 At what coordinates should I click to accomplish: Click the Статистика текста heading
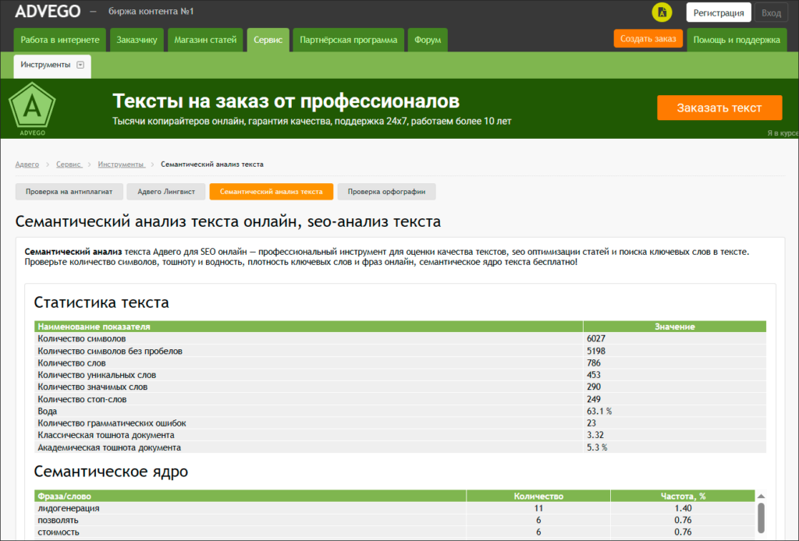tap(101, 302)
